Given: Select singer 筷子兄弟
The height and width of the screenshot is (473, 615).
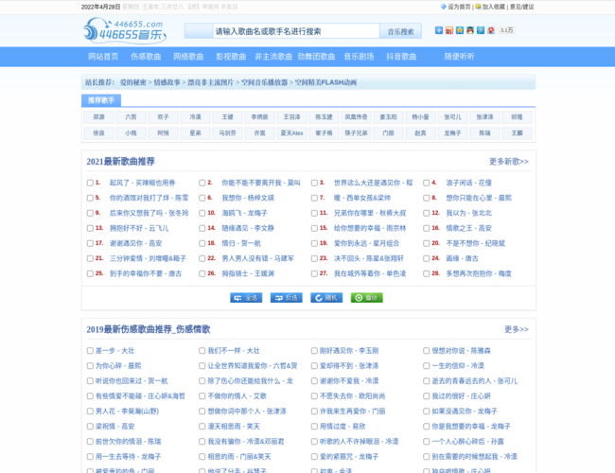Looking at the screenshot, I should point(356,133).
